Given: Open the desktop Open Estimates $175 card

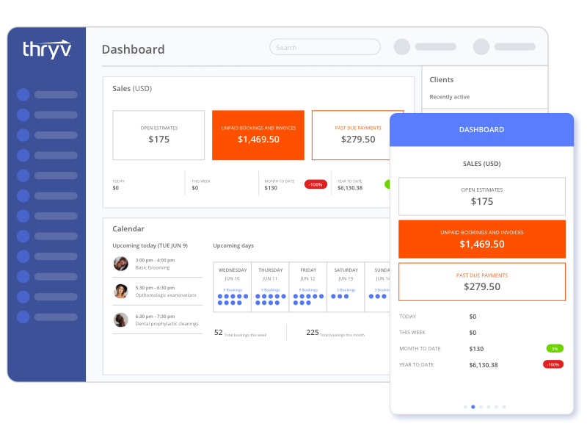Looking at the screenshot, I should 158,135.
